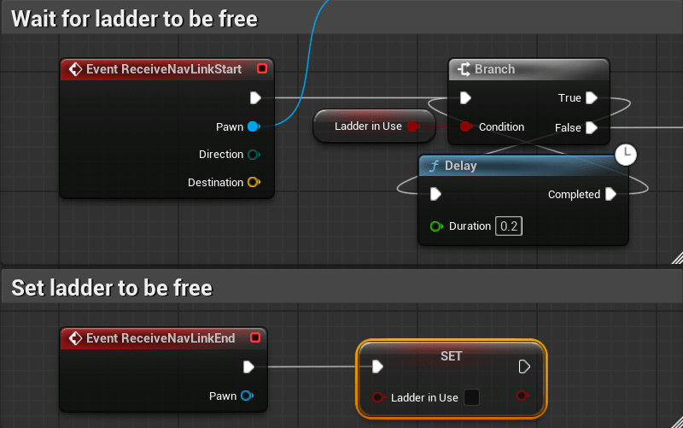
Task: Click the comment box resize handle corner
Action: coord(676,257)
